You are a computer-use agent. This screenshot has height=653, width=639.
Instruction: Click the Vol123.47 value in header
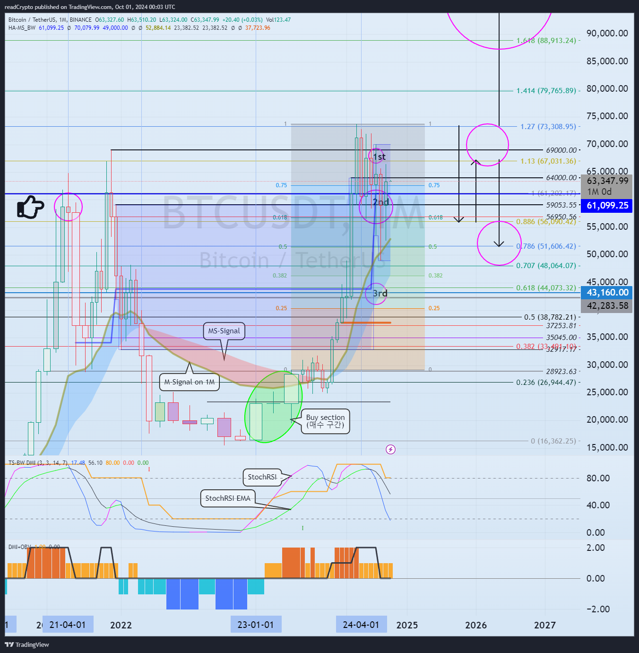tap(278, 20)
